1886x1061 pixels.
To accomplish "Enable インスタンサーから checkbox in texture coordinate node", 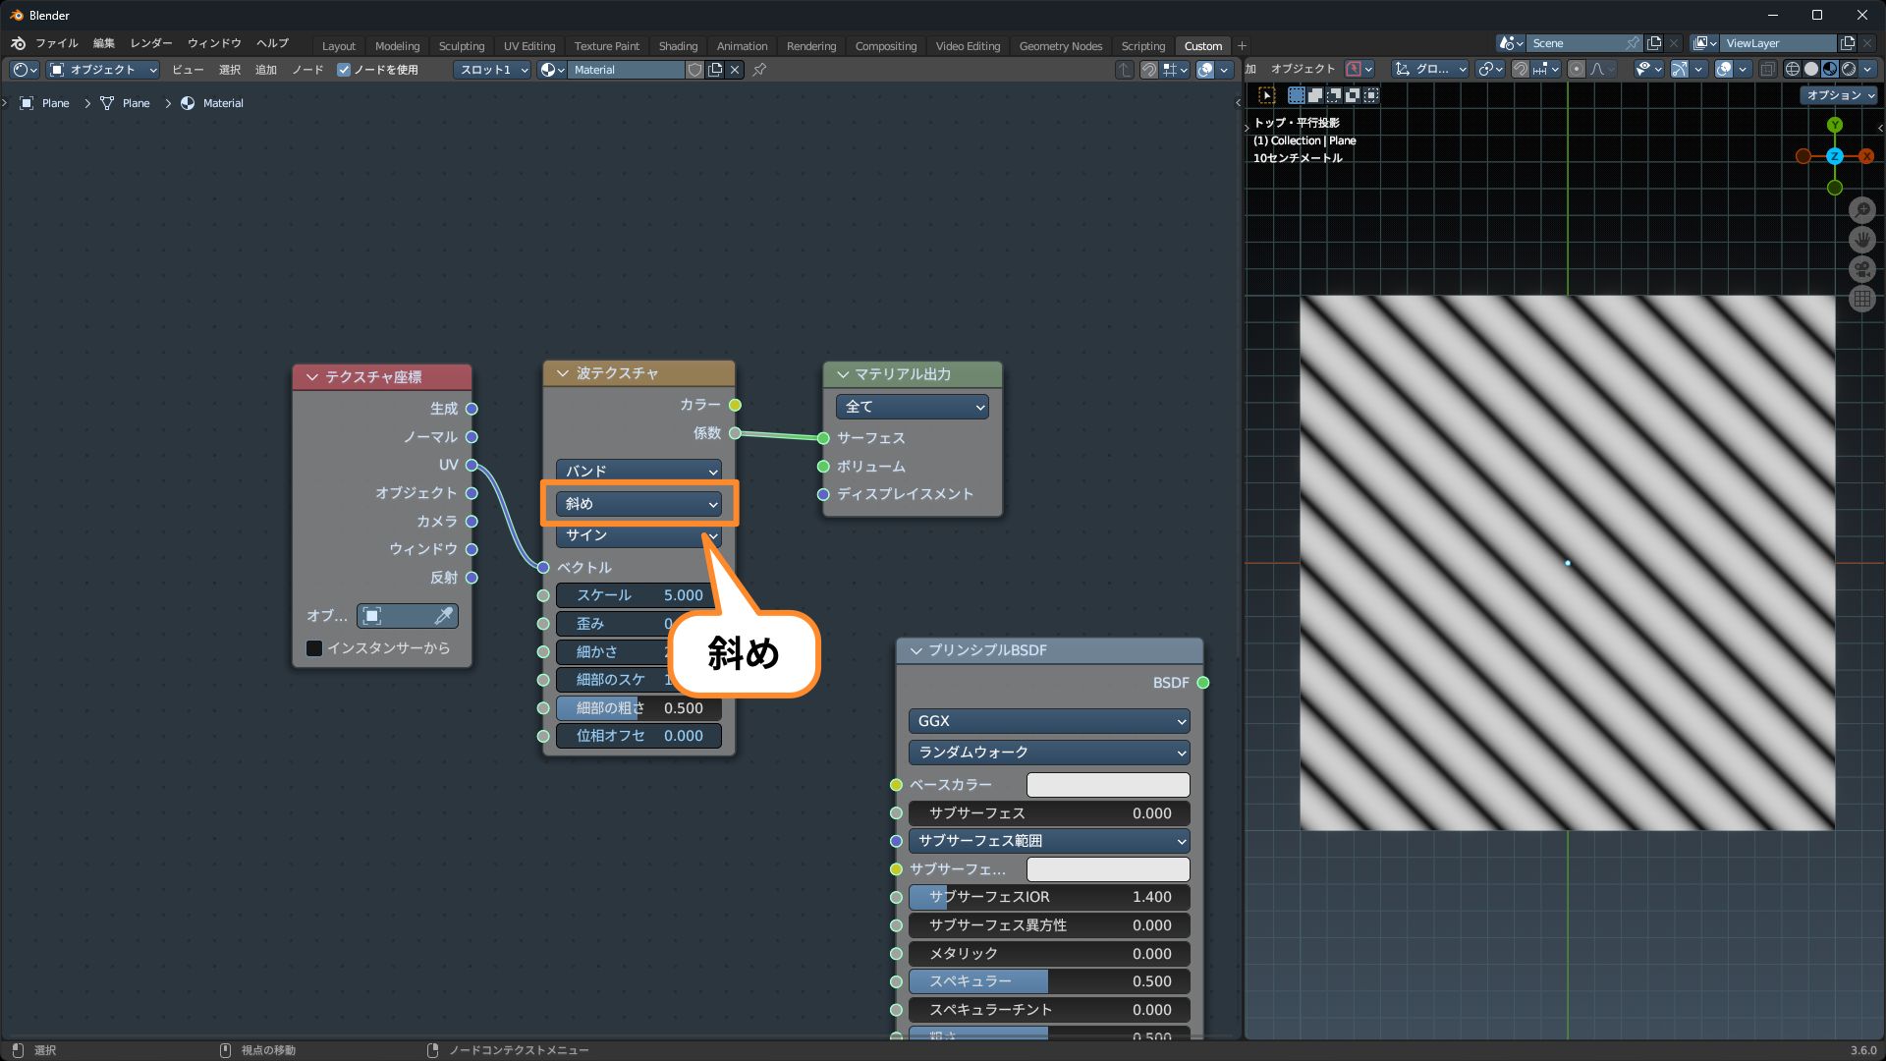I will coord(314,648).
